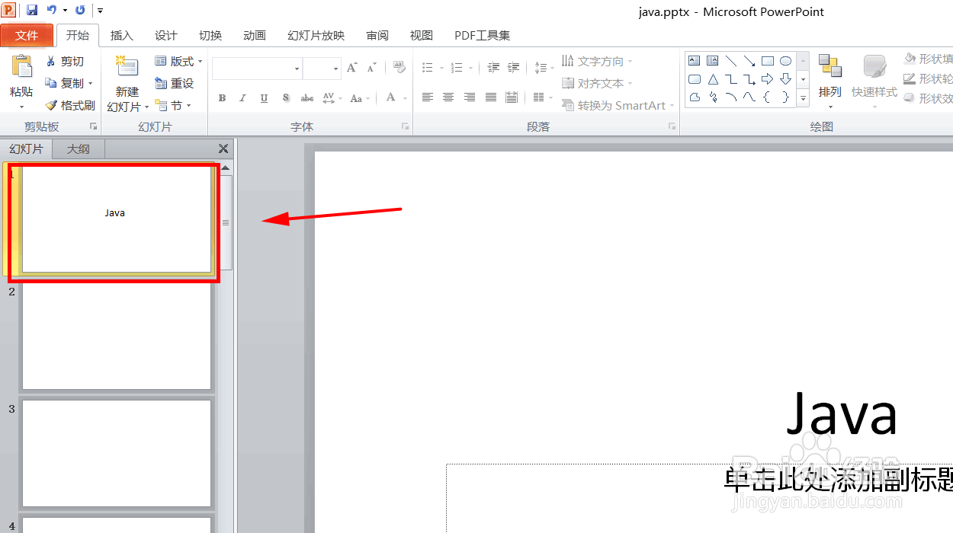Select the freeform shape tool
Screen dimensions: 953x533
click(695, 97)
